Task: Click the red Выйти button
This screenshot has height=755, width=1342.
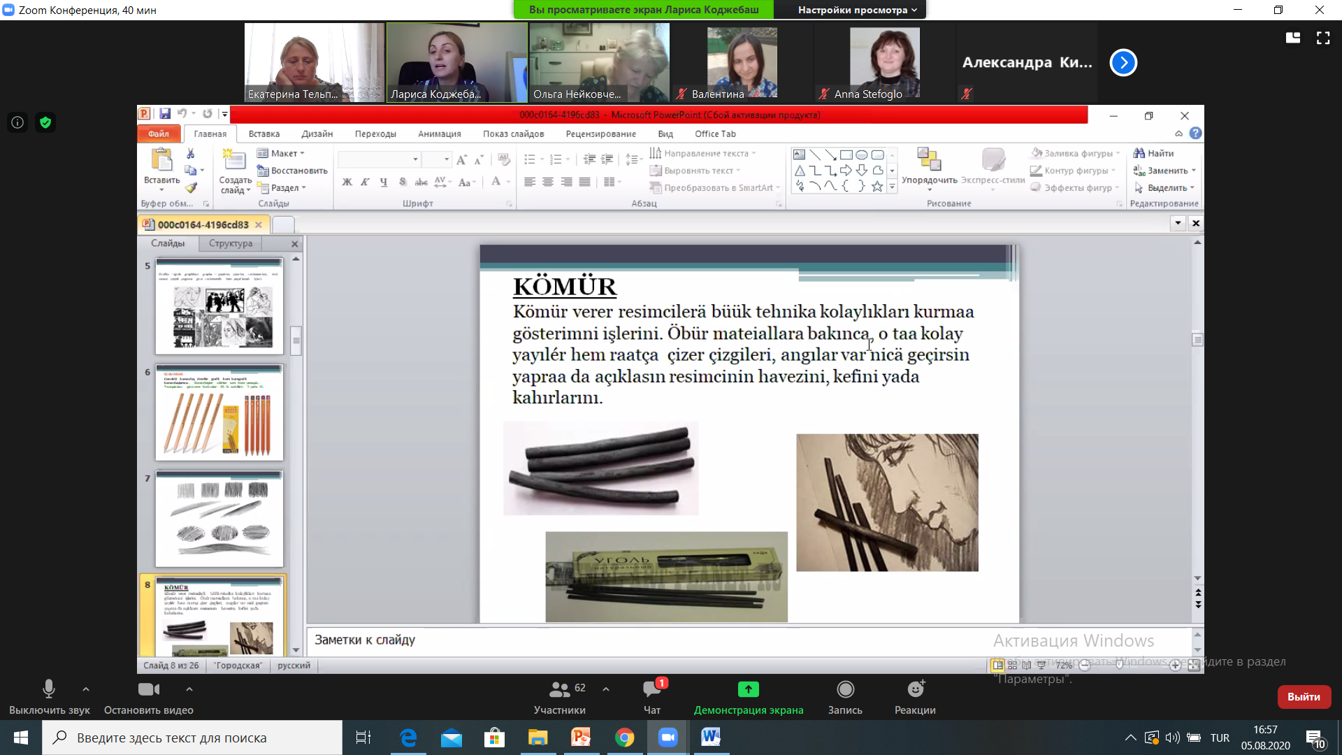Action: (1304, 696)
